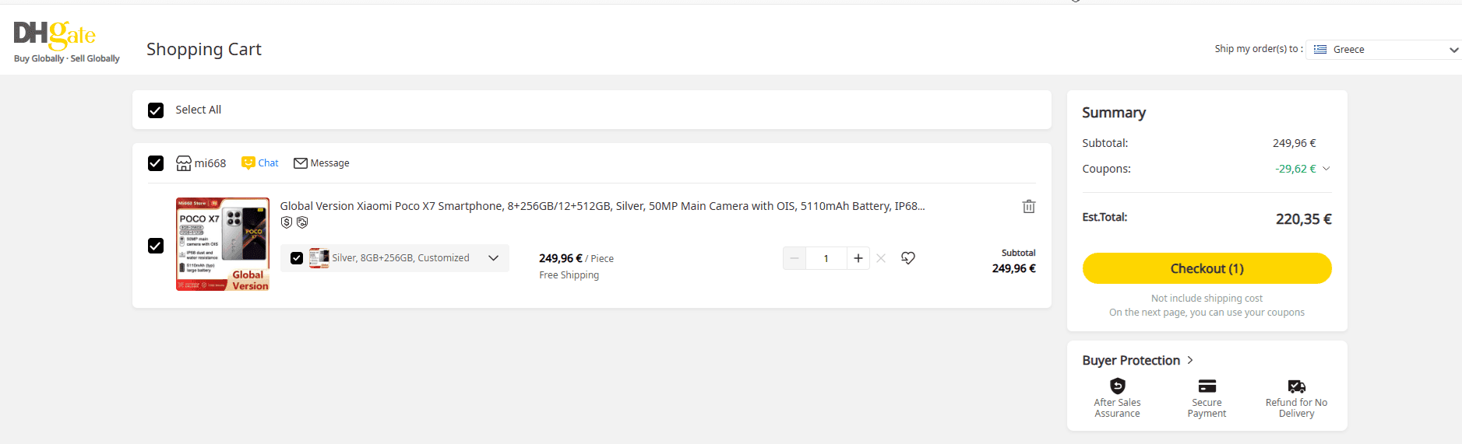Increase the quantity with the plus button
The width and height of the screenshot is (1462, 444).
pos(858,258)
